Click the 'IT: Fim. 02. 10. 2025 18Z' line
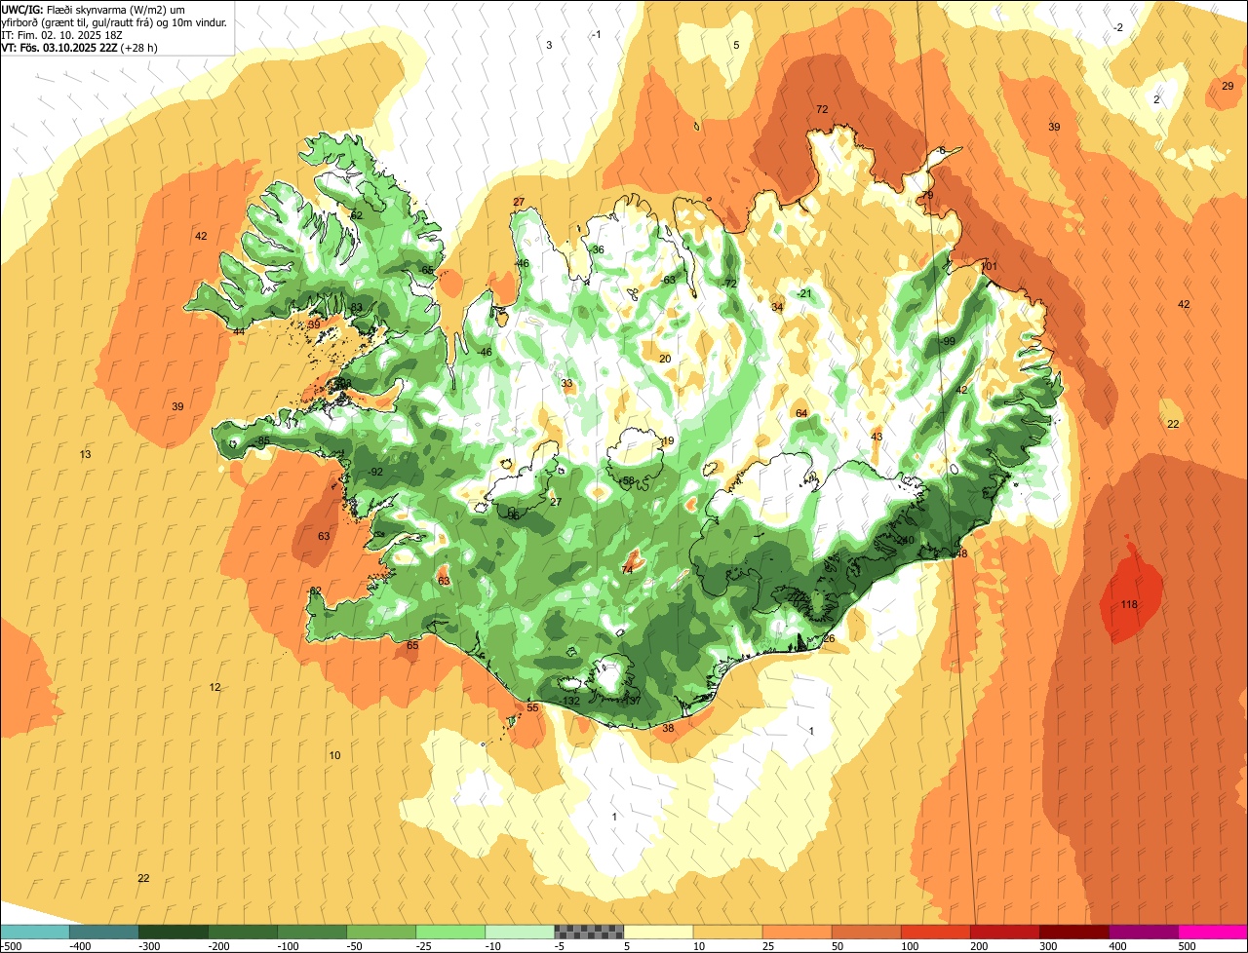 pyautogui.click(x=62, y=34)
